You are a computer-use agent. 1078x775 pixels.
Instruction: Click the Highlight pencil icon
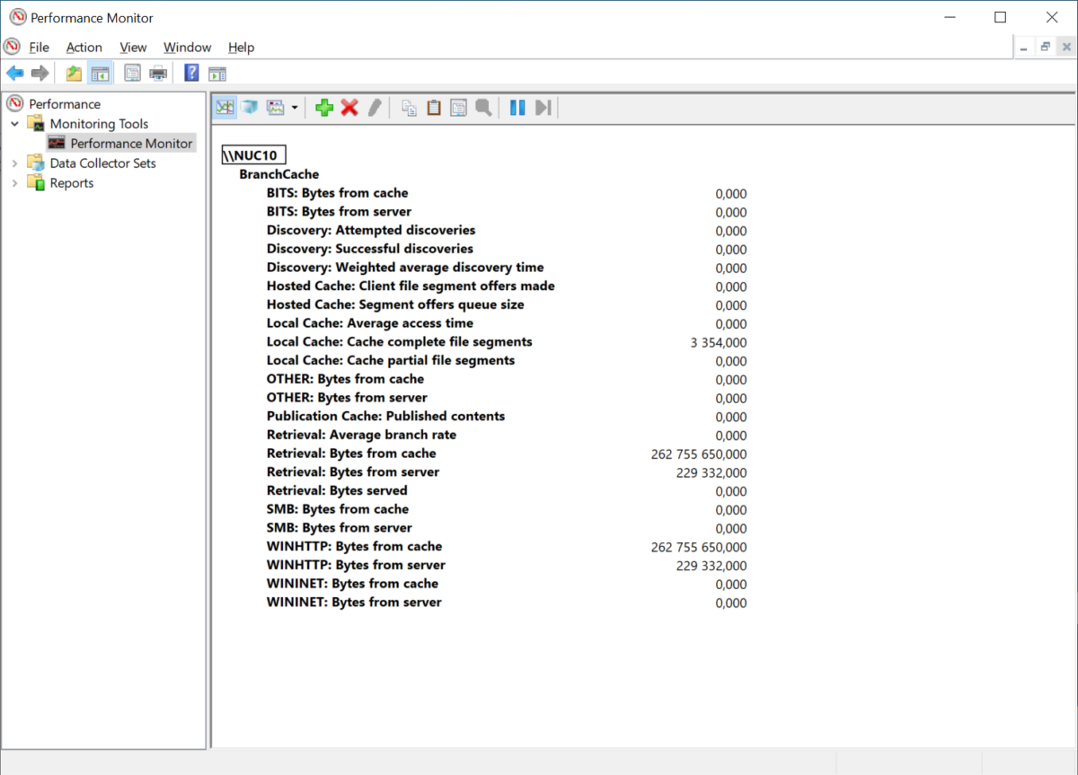375,108
